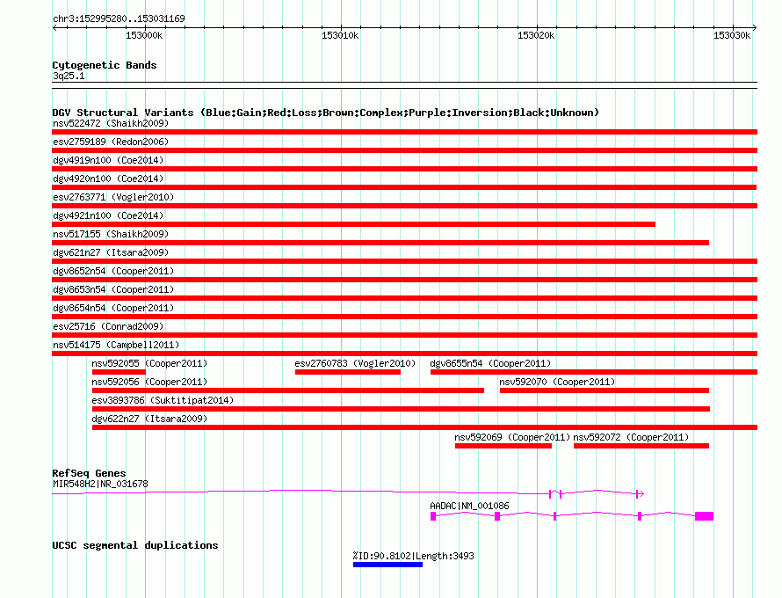Select the 153020k ruler tick label
This screenshot has width=782, height=598.
[x=536, y=35]
